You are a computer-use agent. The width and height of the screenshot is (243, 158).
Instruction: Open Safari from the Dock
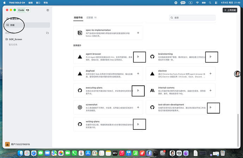(34, 153)
